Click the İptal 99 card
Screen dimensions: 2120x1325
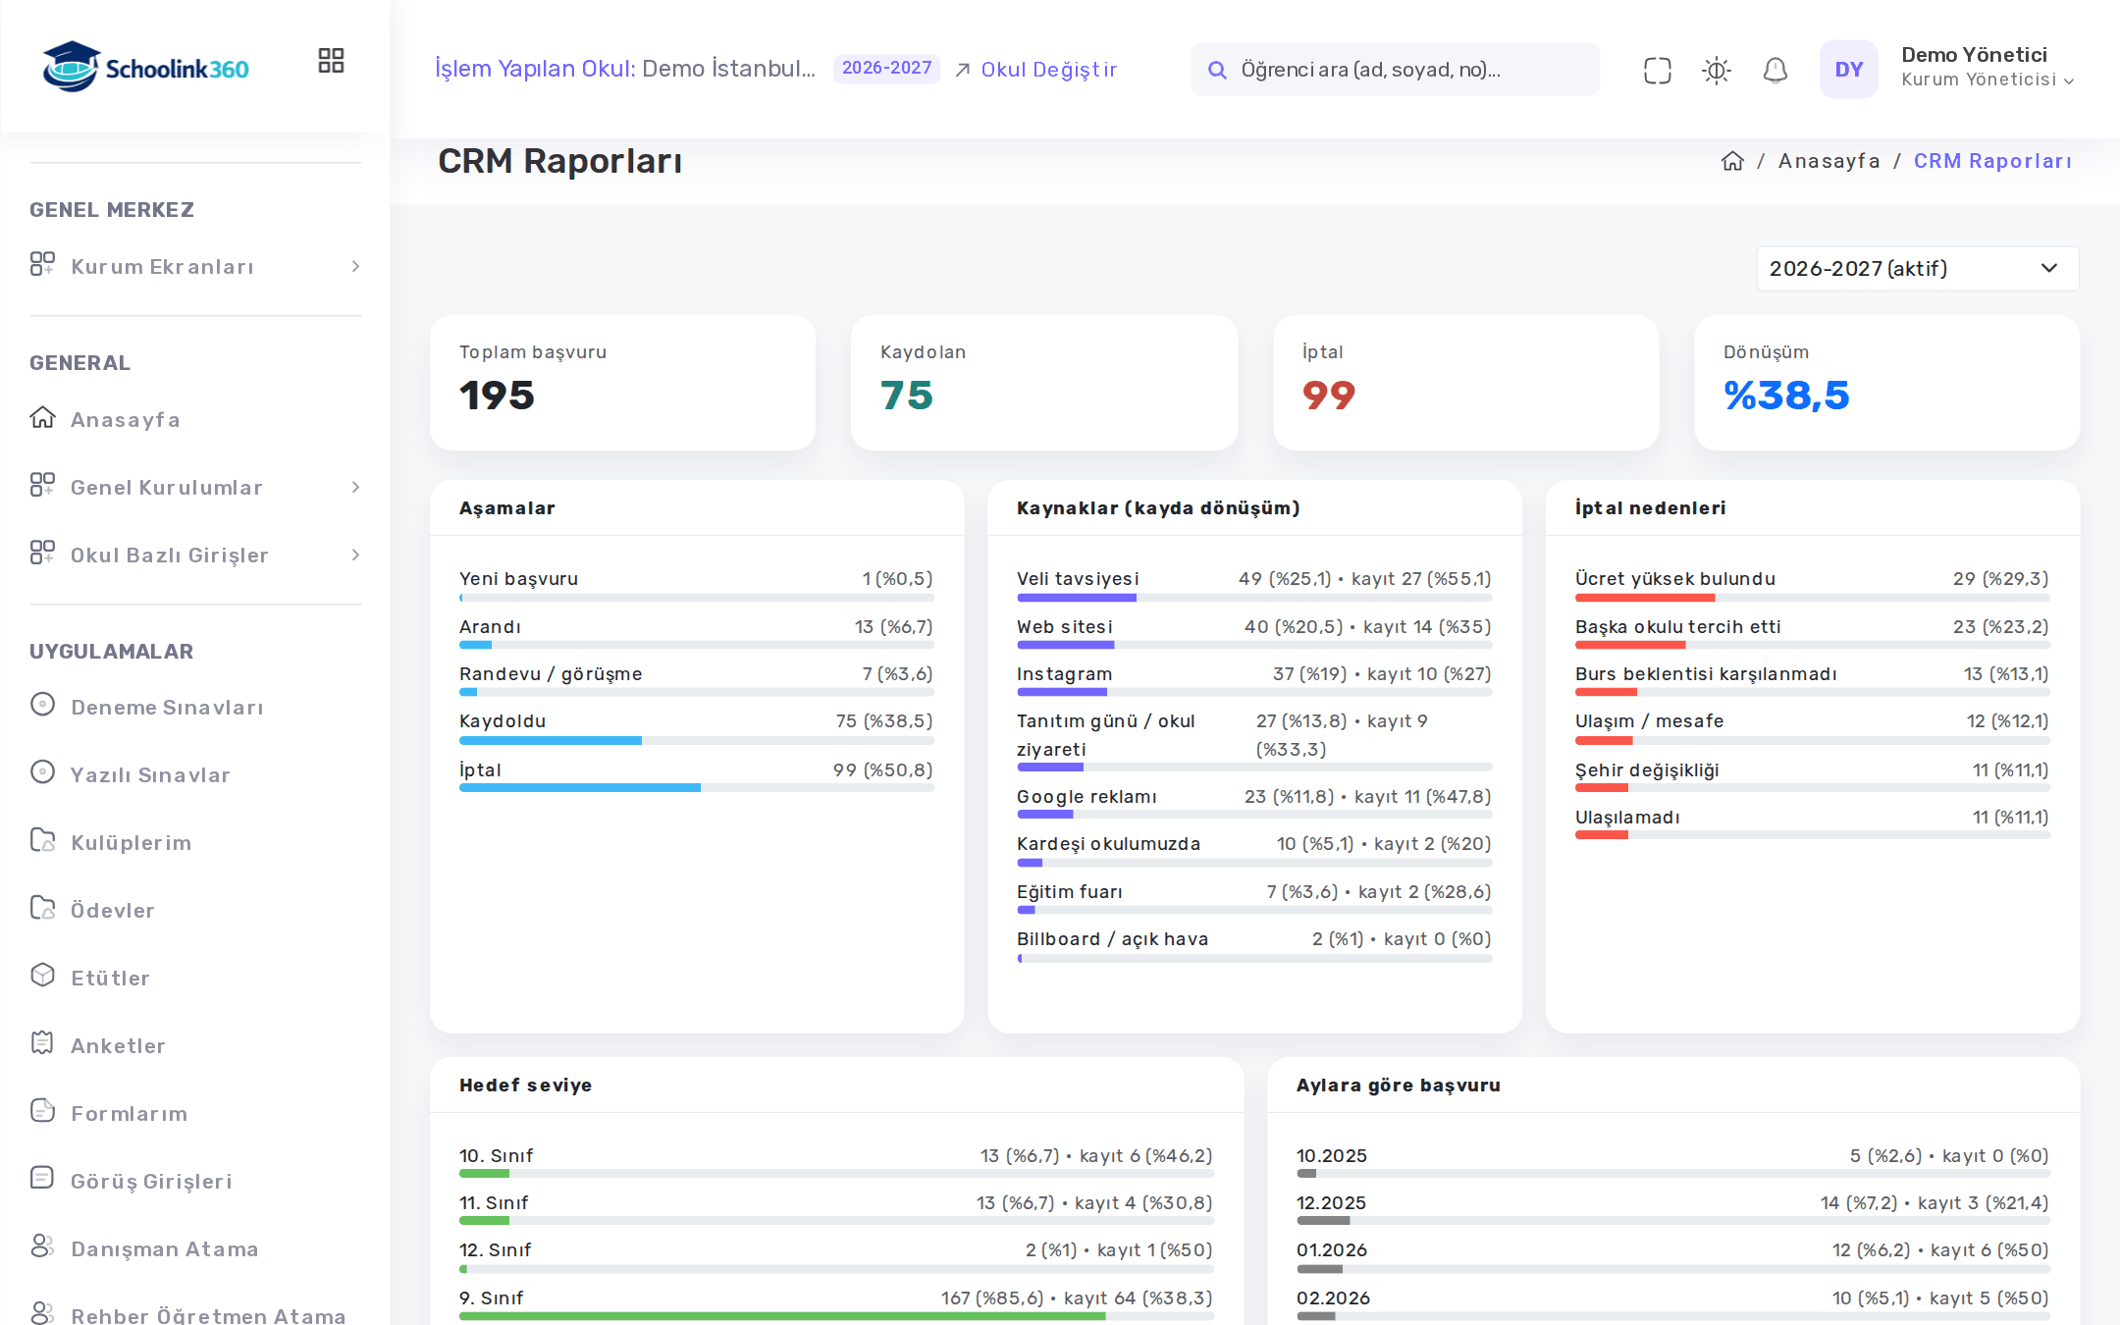pyautogui.click(x=1465, y=383)
